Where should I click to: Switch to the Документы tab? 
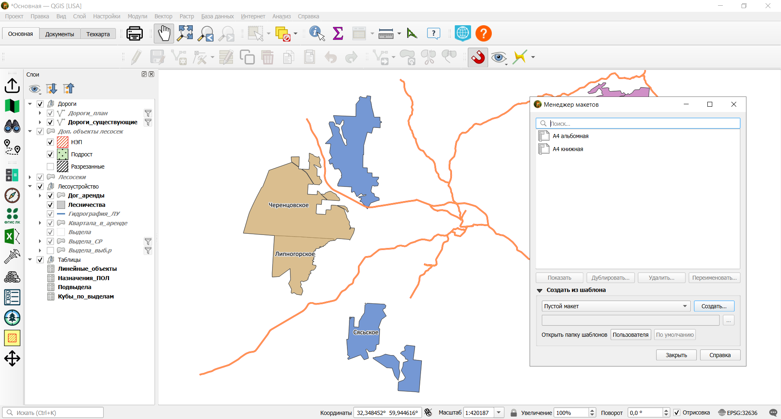pos(60,34)
